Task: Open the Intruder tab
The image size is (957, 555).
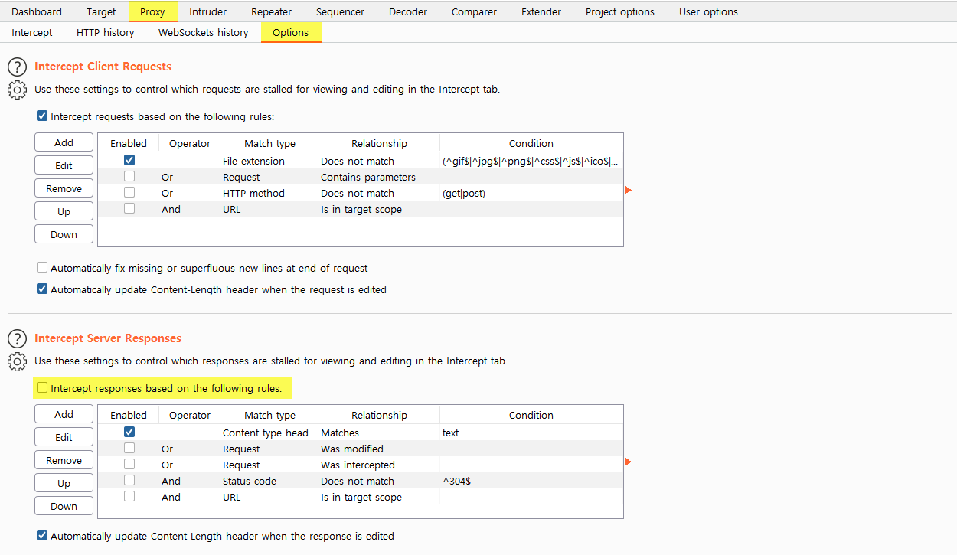Action: coord(208,11)
